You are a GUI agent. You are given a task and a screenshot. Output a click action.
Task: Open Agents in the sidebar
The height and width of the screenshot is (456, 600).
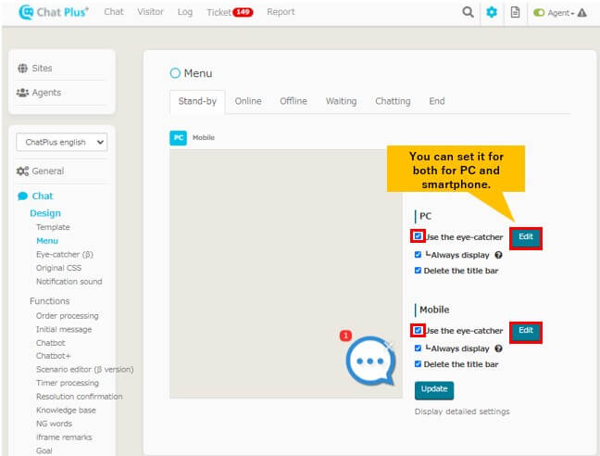pos(46,93)
